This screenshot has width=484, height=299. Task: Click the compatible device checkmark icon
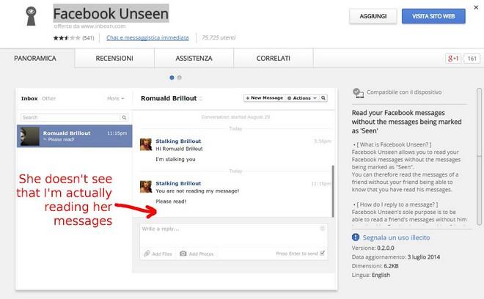pyautogui.click(x=358, y=92)
